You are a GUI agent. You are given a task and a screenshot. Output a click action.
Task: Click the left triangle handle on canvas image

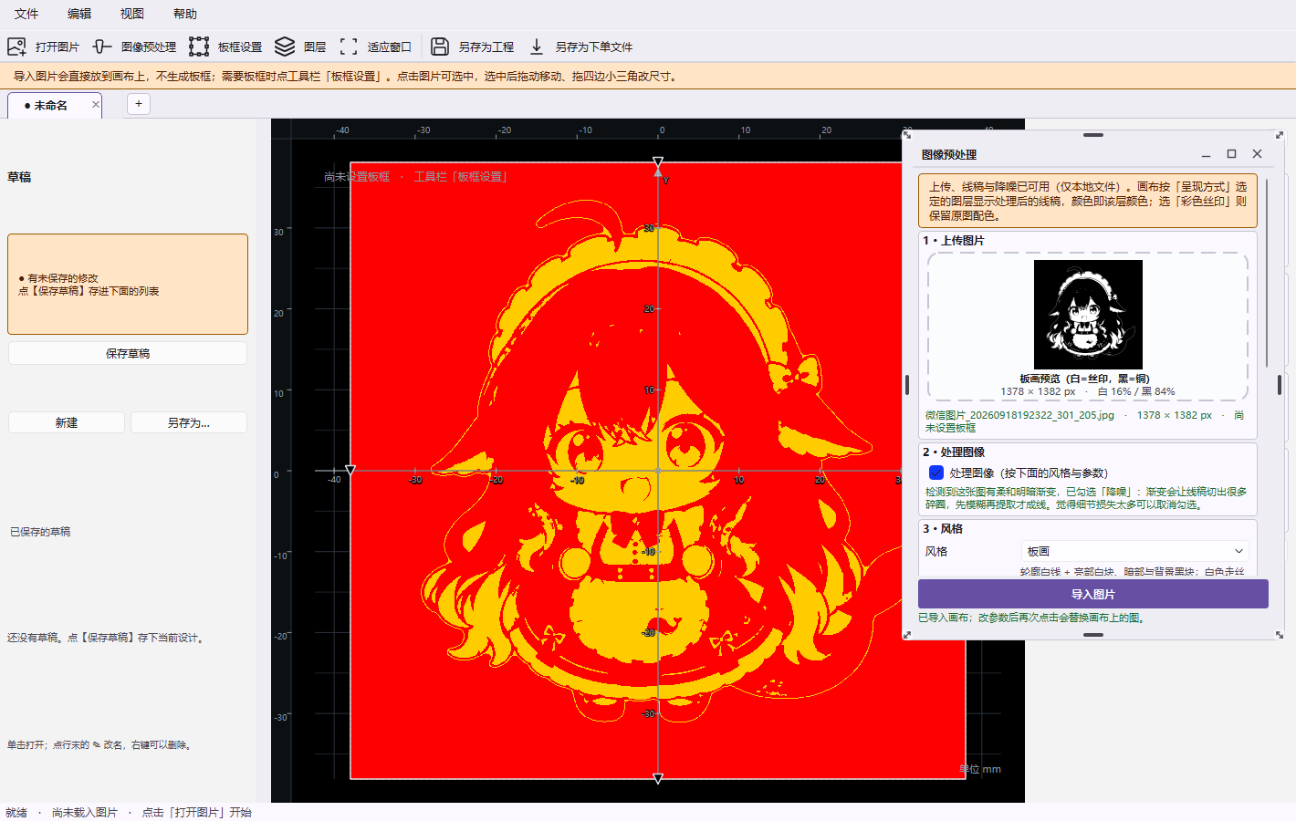(x=350, y=471)
